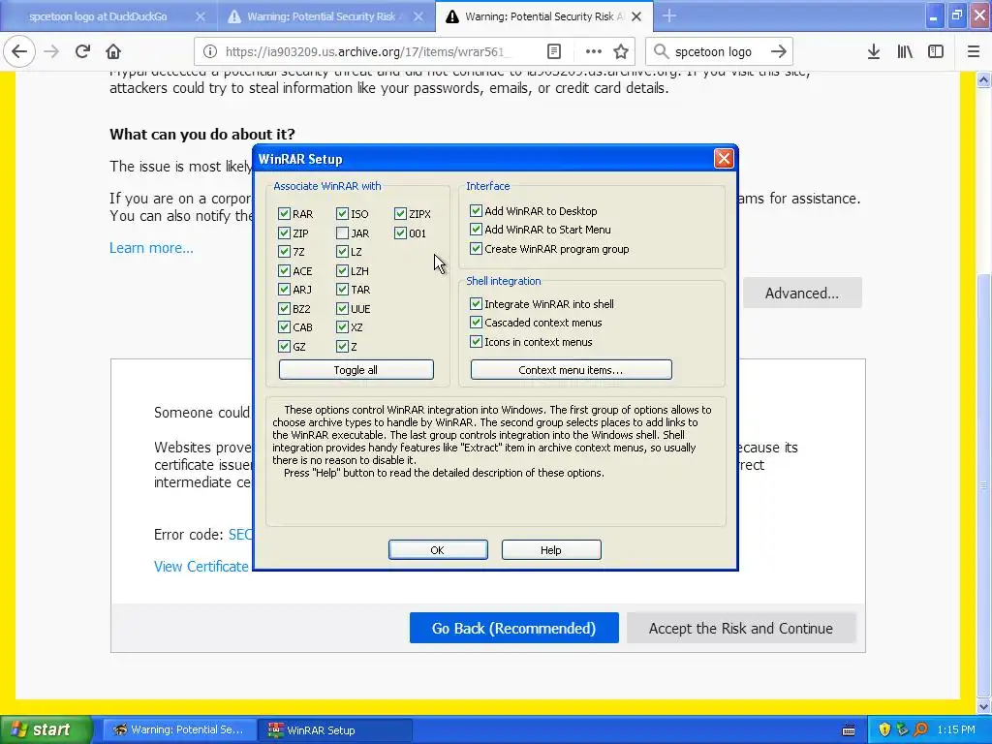Click the keyboard icon in system tray

849,730
